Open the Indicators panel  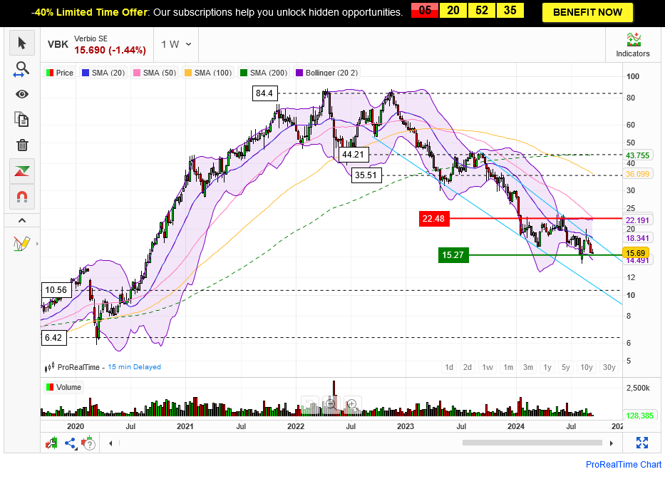[632, 45]
